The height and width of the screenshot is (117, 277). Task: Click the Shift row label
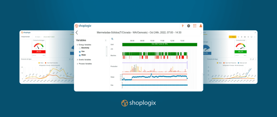click(112, 44)
